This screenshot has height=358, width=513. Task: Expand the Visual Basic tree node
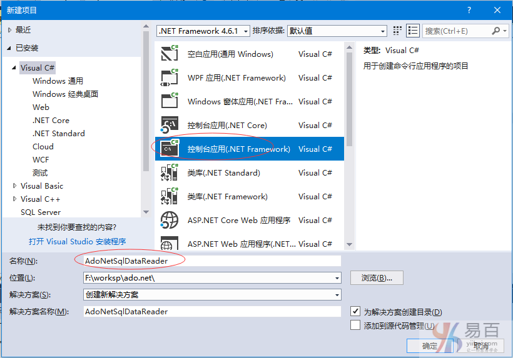tap(15, 186)
